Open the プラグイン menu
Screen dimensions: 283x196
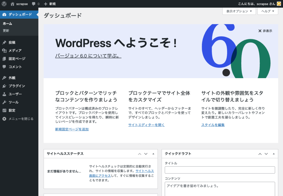(x=19, y=86)
